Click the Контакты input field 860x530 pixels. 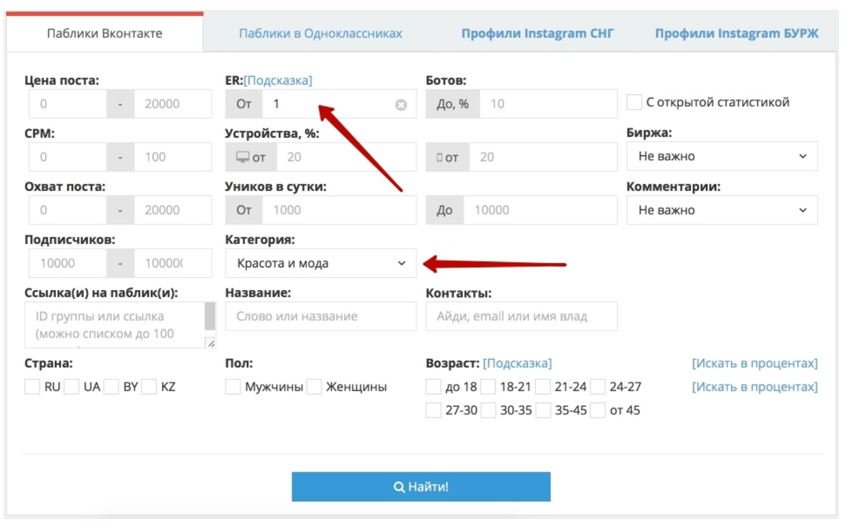(521, 317)
